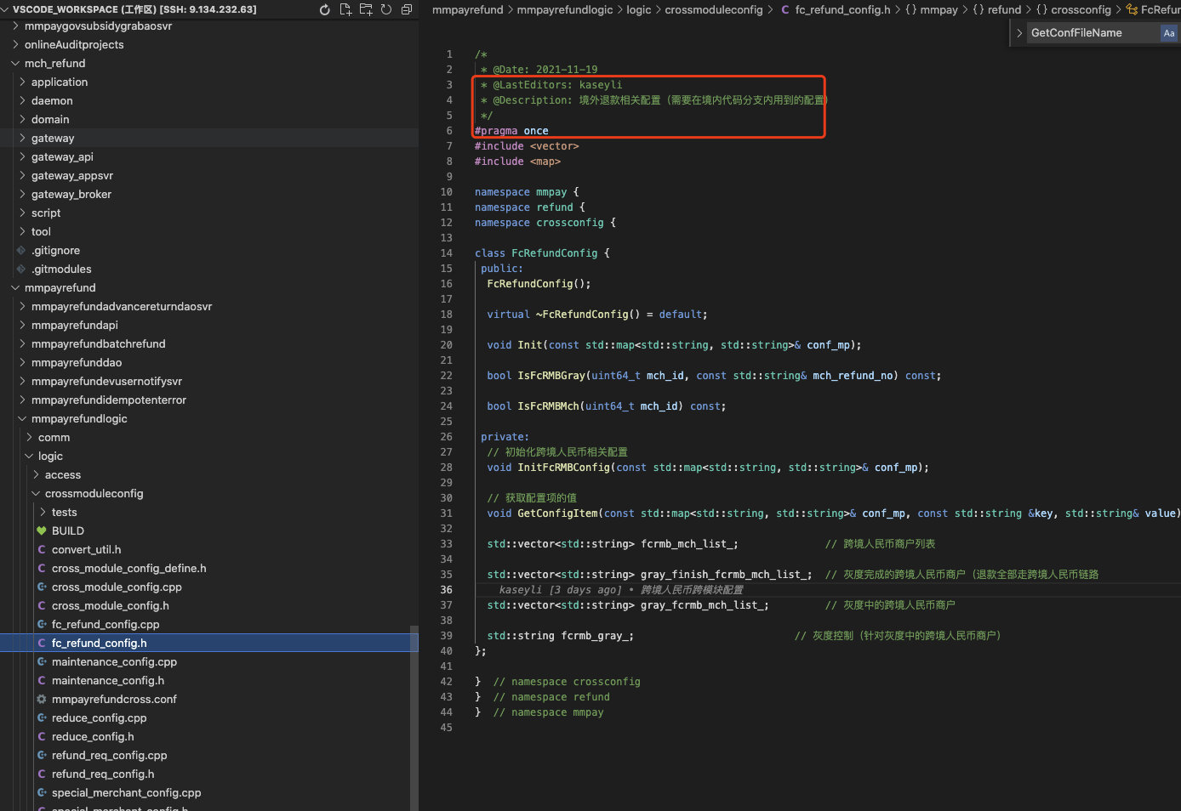Click the C++ icon of maintenance_config.cpp
The image size is (1181, 811).
(42, 661)
